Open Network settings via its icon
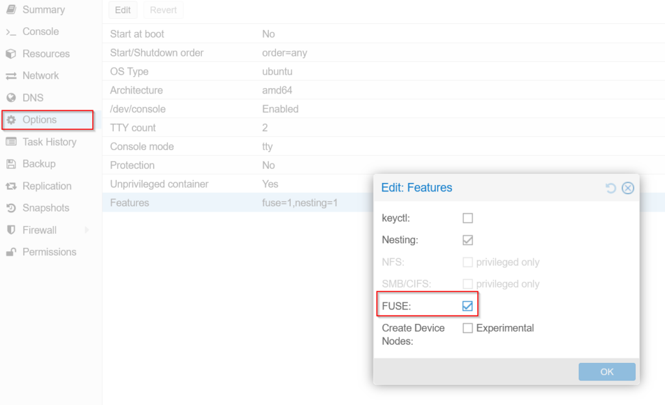Screen dimensions: 665x405 [12, 75]
